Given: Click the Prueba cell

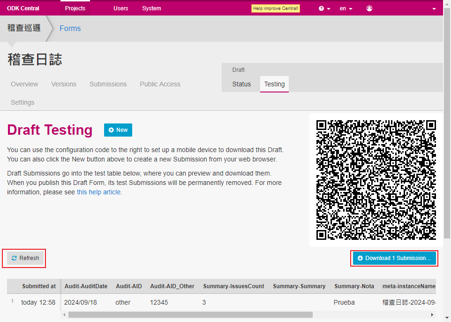Looking at the screenshot, I should [344, 302].
